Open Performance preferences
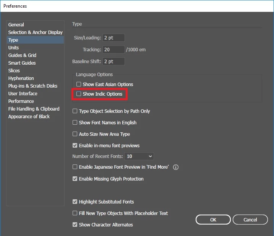 click(x=35, y=101)
